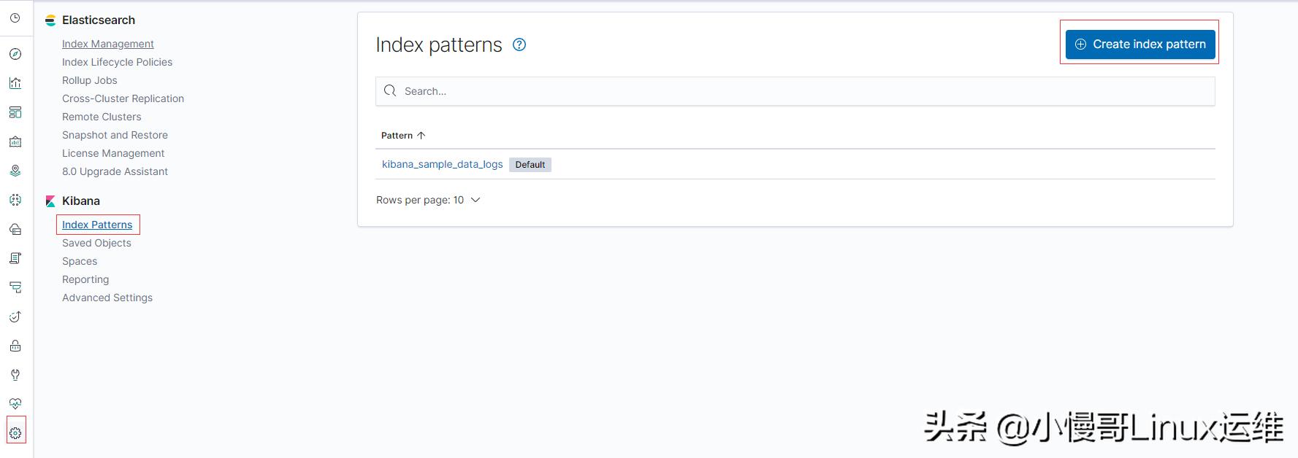This screenshot has width=1298, height=458.
Task: Open the Discover compass icon
Action: tap(15, 54)
